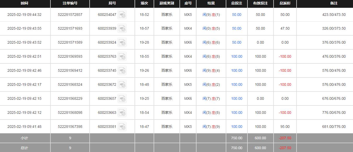Select the 总派彩 column header
353x152 pixels.
(x=285, y=3)
